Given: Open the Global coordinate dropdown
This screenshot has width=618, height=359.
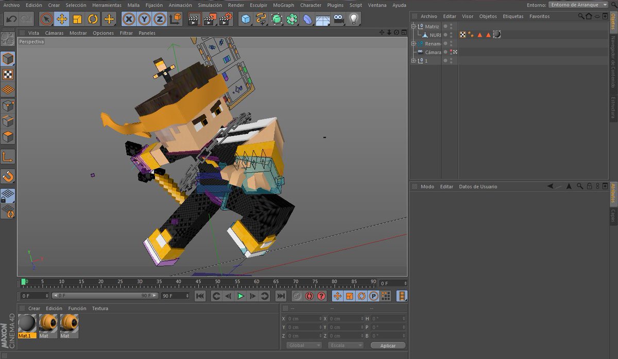Looking at the screenshot, I should [x=304, y=345].
